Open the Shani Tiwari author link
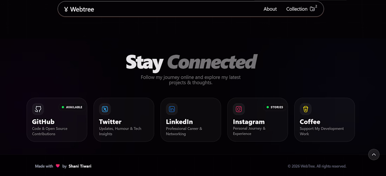The height and width of the screenshot is (176, 386). [80, 166]
